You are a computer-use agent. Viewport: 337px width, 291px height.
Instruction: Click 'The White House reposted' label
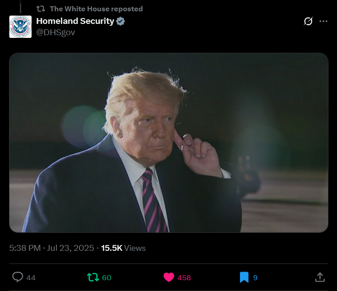96,9
